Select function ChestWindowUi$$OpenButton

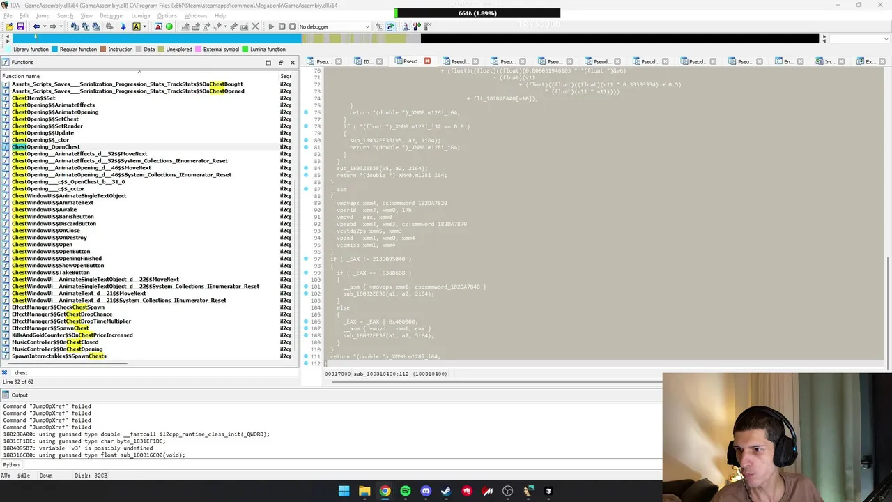(x=51, y=252)
